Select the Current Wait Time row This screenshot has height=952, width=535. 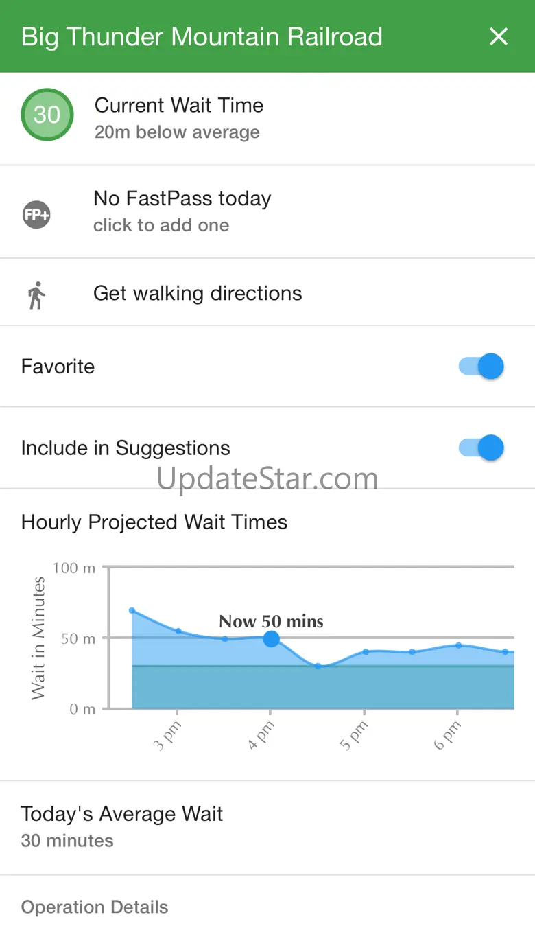click(267, 118)
